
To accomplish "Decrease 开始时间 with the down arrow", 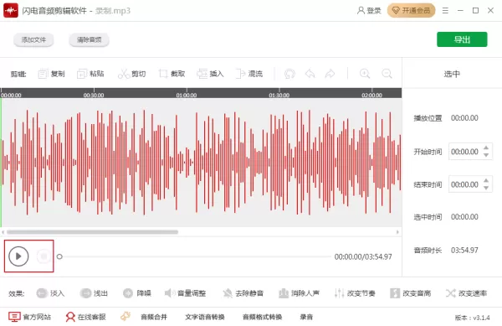I will [x=486, y=155].
